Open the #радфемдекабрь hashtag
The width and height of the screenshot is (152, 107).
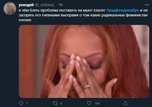click(123, 10)
